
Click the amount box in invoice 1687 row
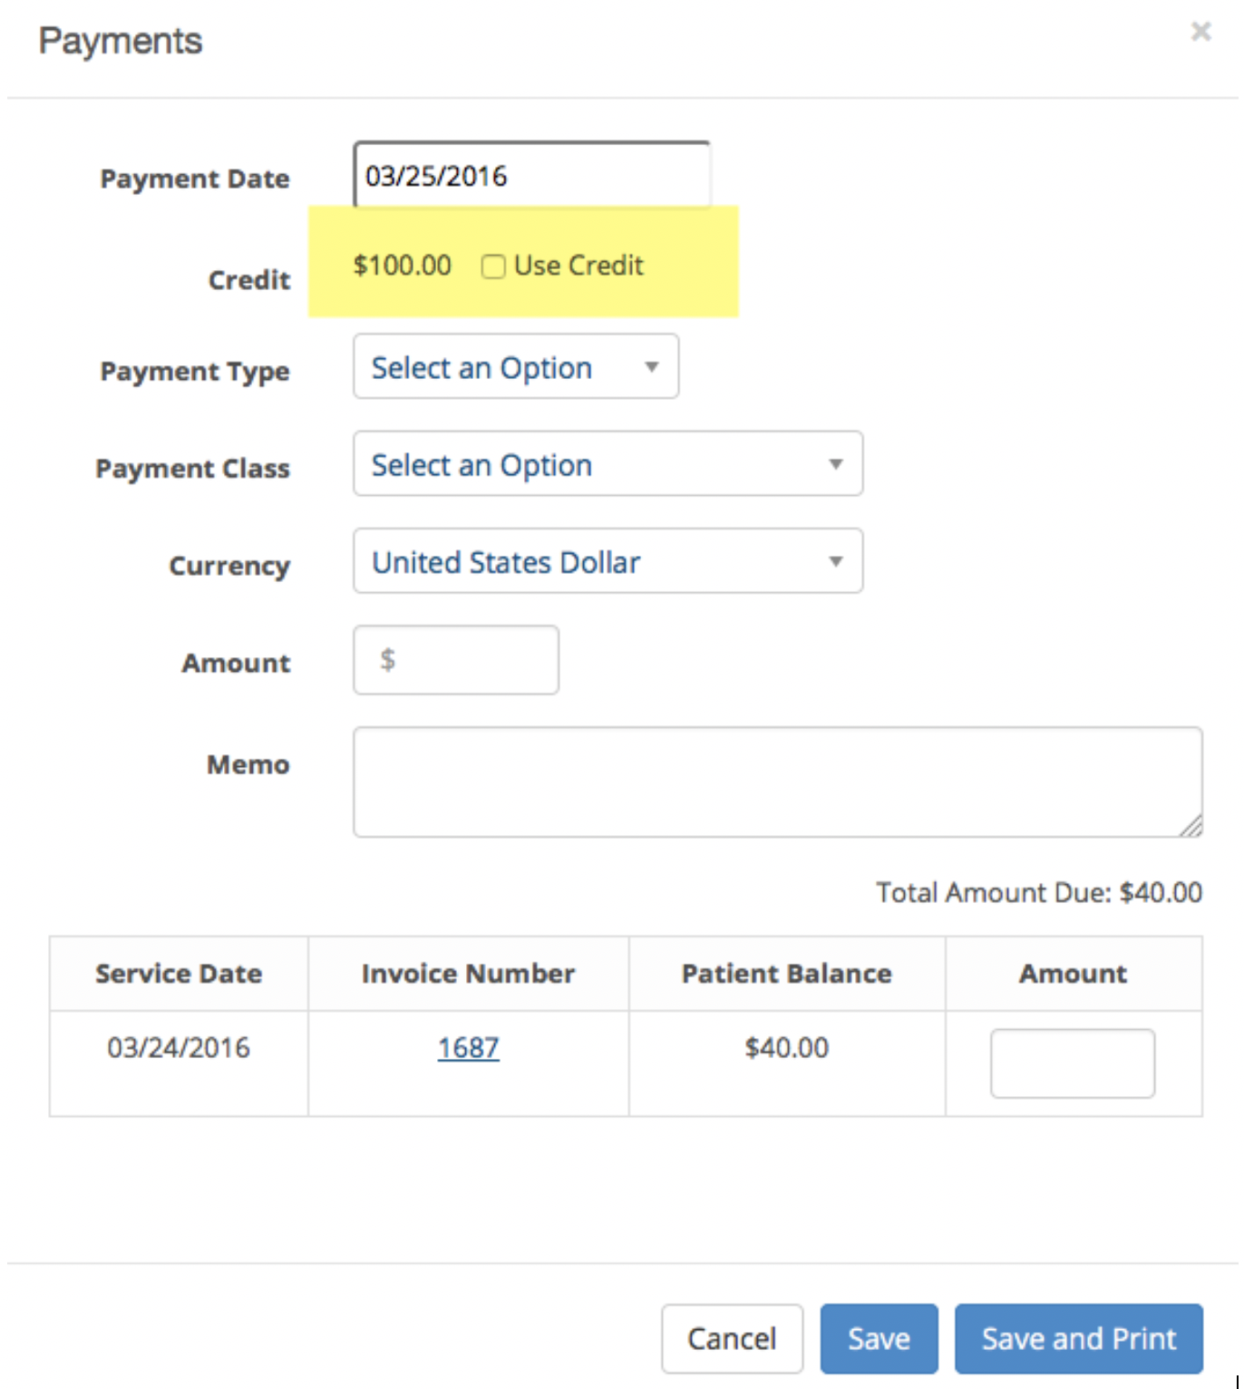tap(1073, 1063)
